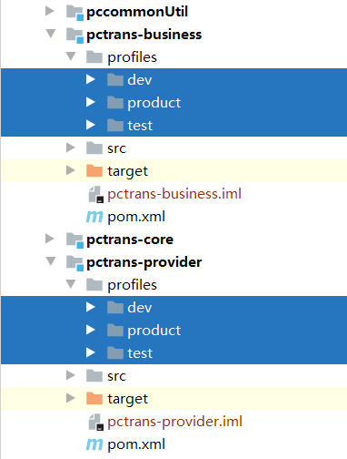Click orange target folder icon under pctrans-business
The image size is (347, 459).
point(94,170)
